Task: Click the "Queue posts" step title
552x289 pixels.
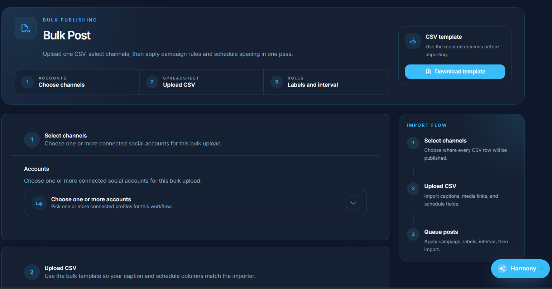Action: (x=441, y=232)
